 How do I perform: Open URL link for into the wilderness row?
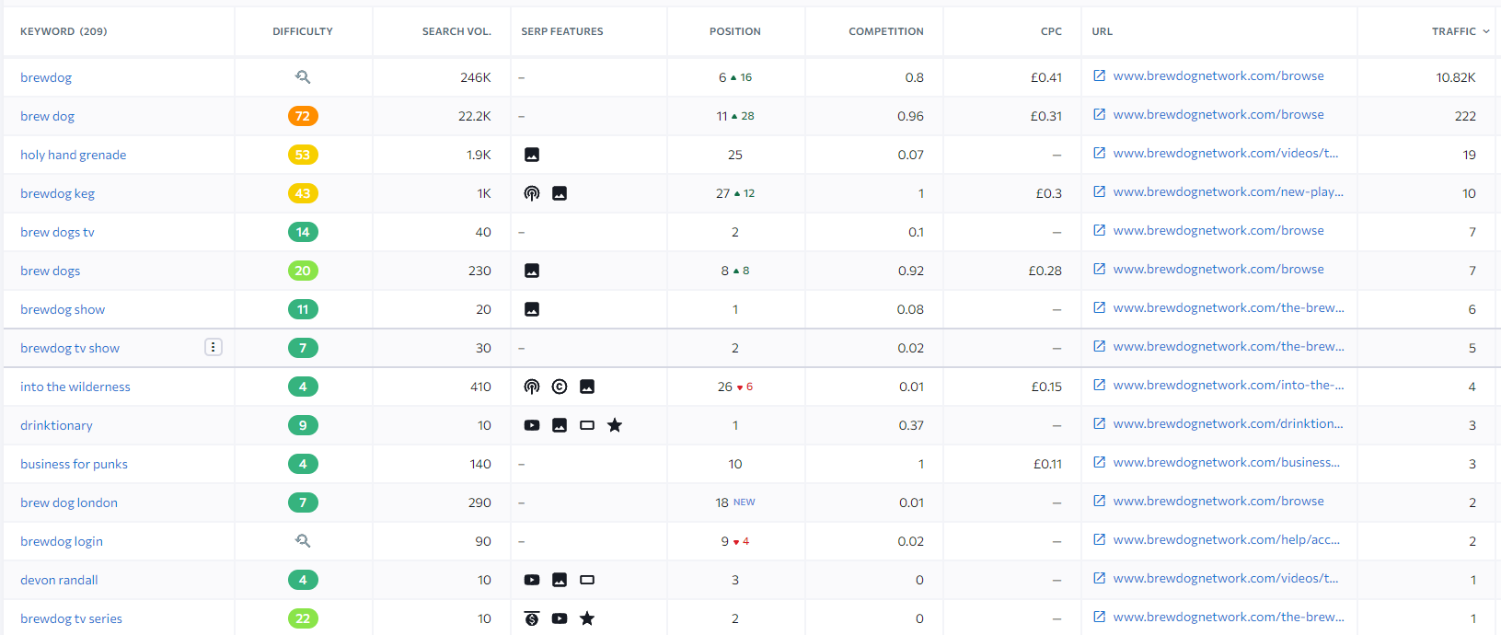click(1229, 385)
